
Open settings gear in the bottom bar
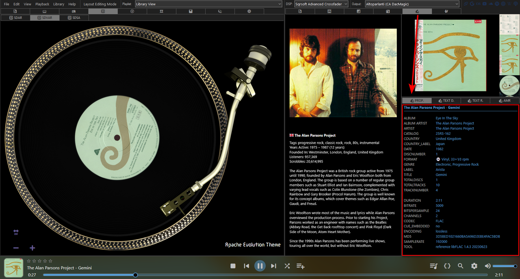click(474, 266)
